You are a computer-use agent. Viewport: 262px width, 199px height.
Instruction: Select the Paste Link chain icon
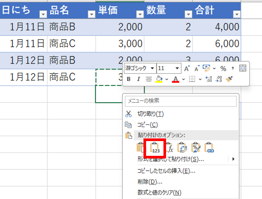click(x=209, y=148)
